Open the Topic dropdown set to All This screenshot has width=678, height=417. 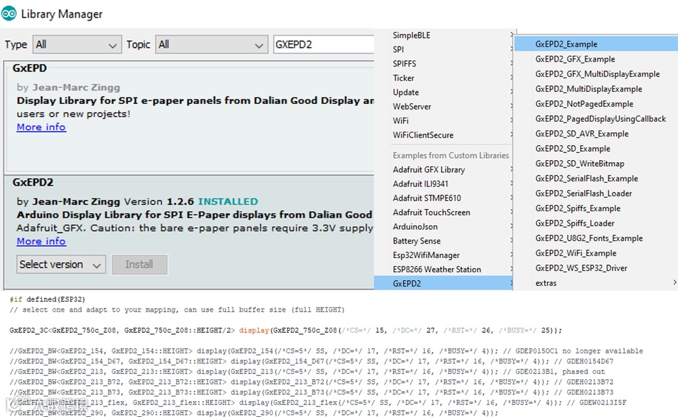pos(211,44)
